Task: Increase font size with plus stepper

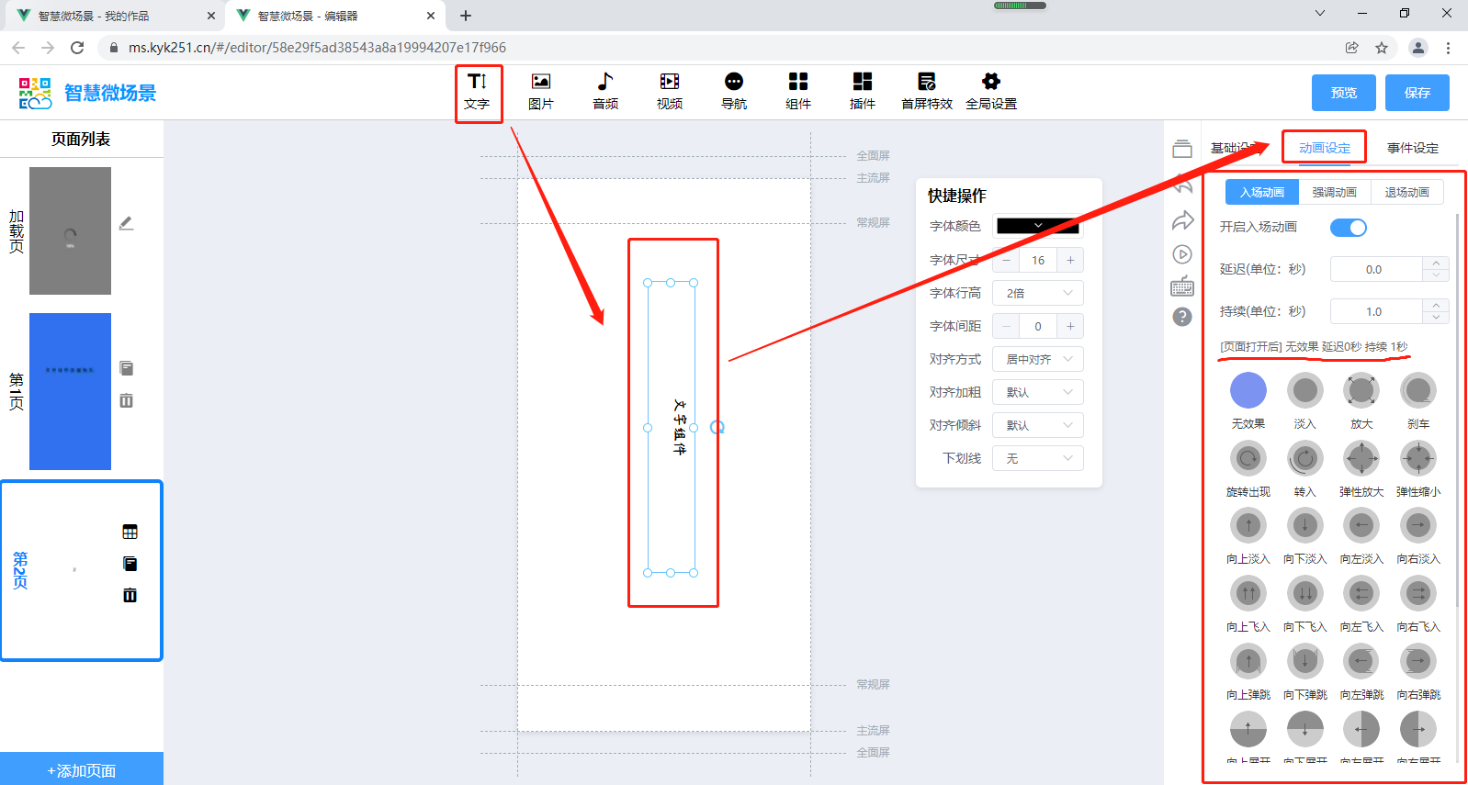Action: pos(1070,260)
